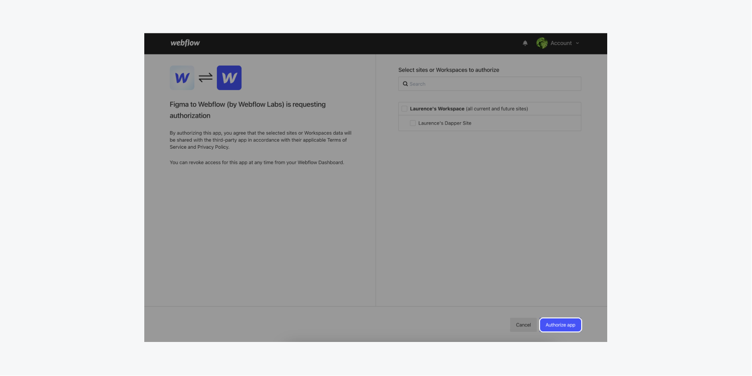Viewport: 752px width, 376px height.
Task: Click the Authorize app button
Action: [560, 325]
